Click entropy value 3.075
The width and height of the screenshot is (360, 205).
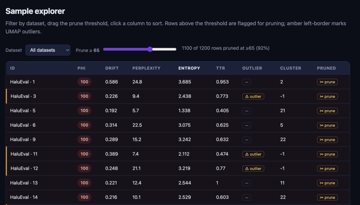point(184,125)
